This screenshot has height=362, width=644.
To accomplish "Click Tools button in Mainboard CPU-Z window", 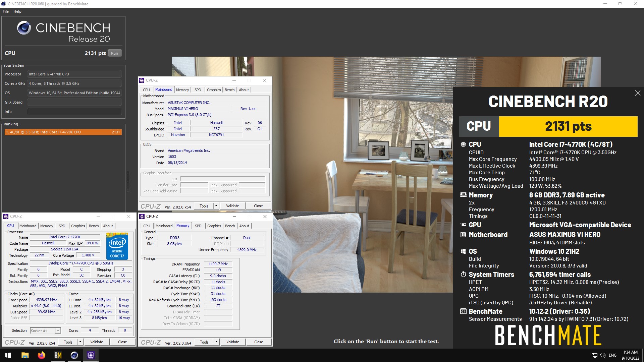I will [x=204, y=206].
